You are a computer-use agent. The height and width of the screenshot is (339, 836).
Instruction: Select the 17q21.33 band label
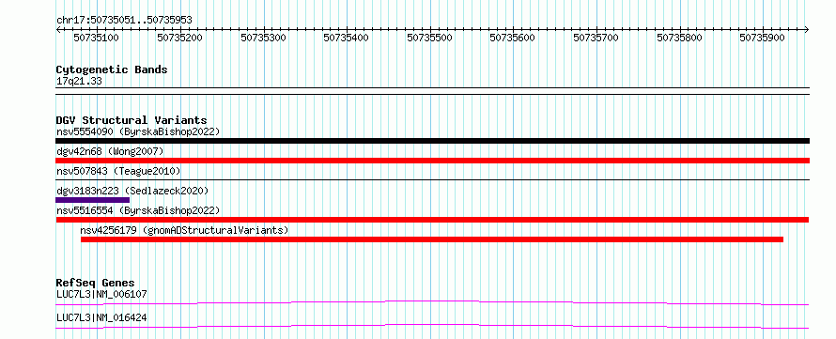point(79,82)
